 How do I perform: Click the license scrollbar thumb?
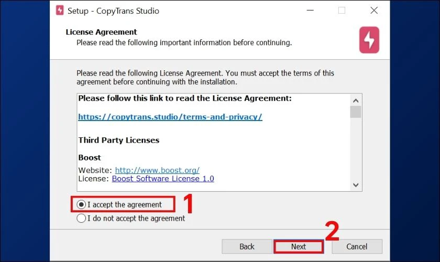356,112
